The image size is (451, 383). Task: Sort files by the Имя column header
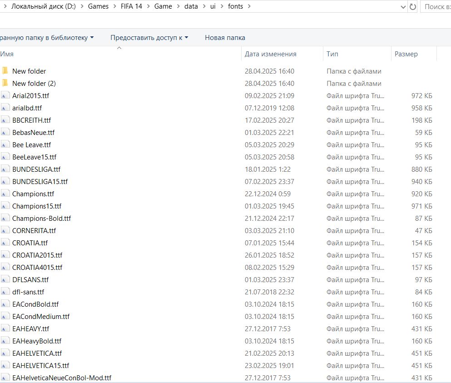pos(120,54)
